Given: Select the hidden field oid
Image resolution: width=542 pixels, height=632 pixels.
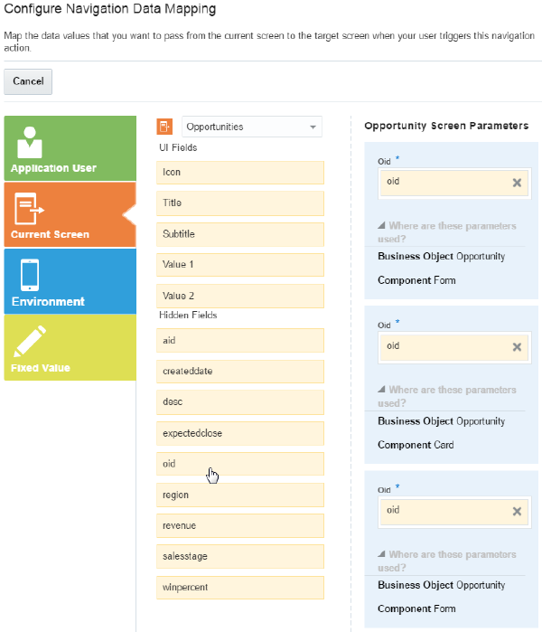Looking at the screenshot, I should [x=239, y=464].
